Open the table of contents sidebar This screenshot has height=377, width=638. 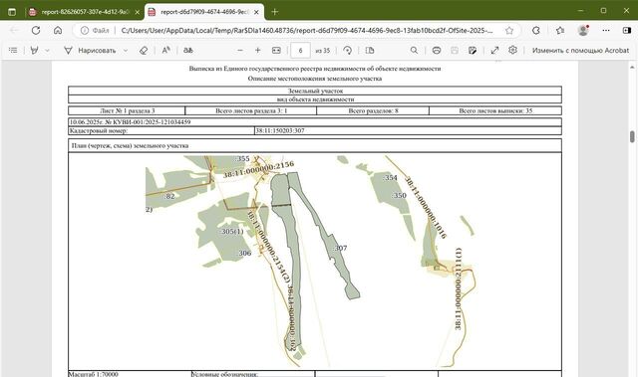coord(13,51)
